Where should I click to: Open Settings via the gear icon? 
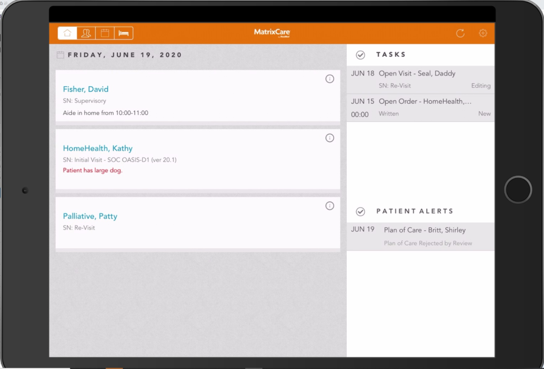pos(483,33)
